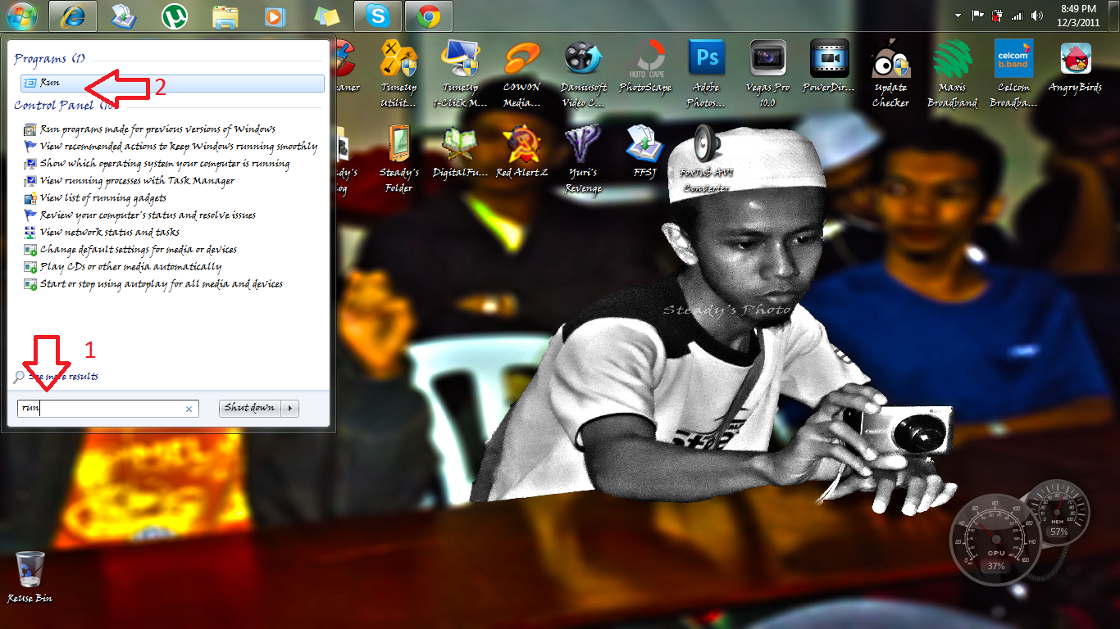The image size is (1120, 629).
Task: Click the Windows Media Player taskbar icon
Action: tap(275, 15)
